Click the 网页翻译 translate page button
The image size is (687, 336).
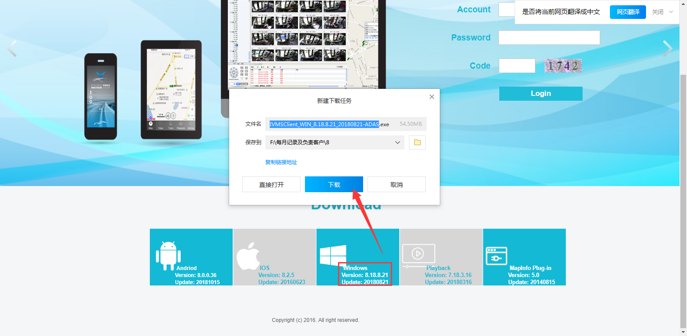tap(628, 12)
